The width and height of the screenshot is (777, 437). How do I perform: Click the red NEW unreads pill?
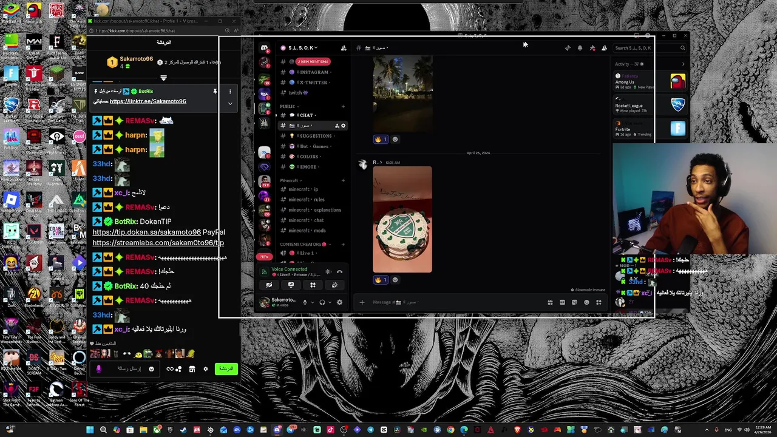264,256
